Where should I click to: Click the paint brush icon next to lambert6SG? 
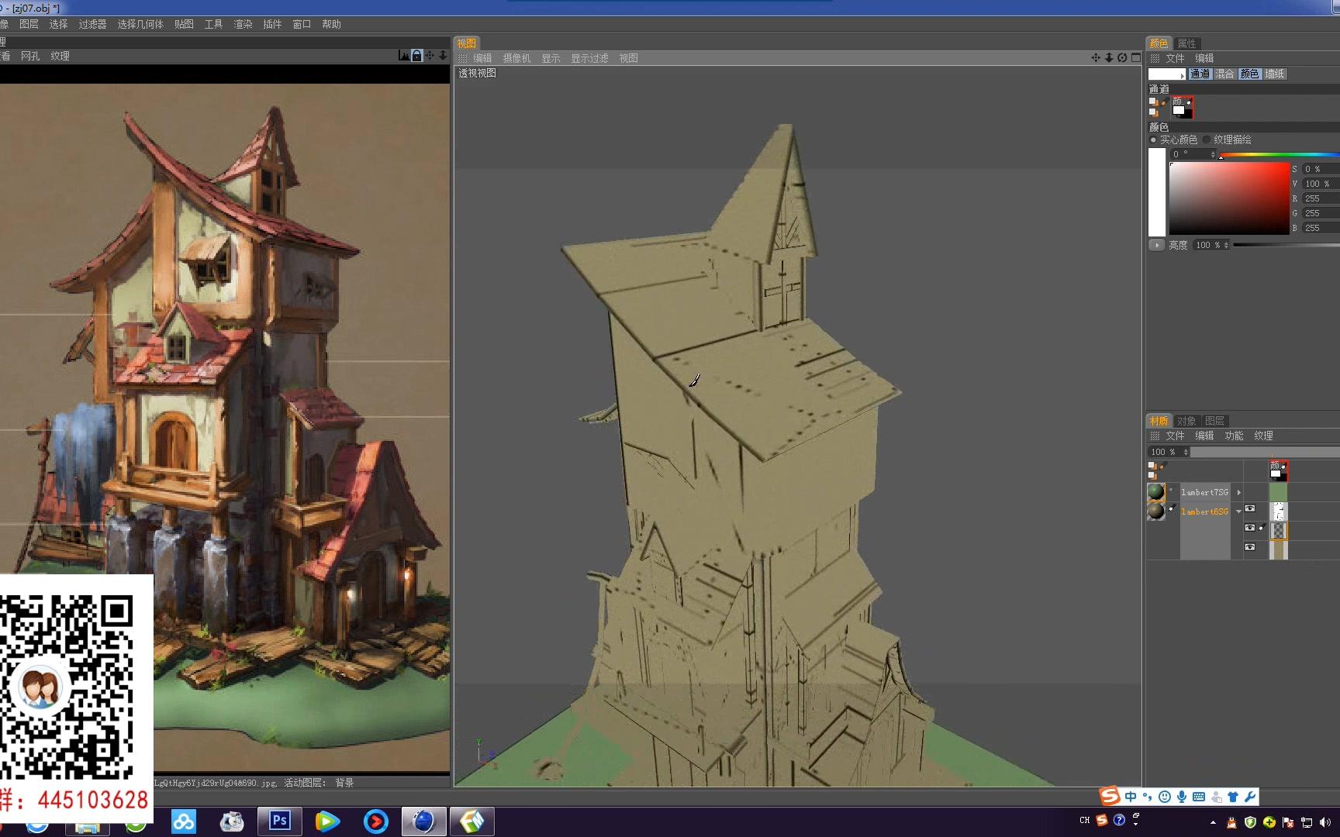click(x=1172, y=508)
